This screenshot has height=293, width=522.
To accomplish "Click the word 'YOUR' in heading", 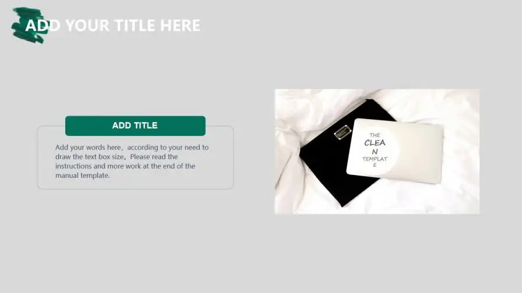I will (x=87, y=26).
